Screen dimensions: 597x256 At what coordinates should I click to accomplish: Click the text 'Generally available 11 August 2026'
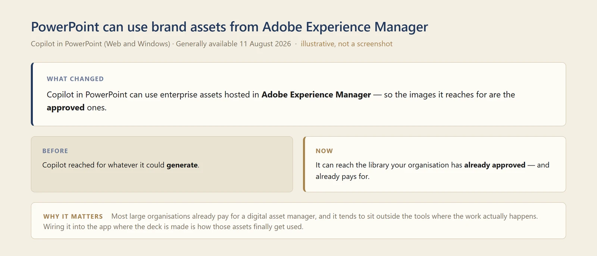pos(233,44)
